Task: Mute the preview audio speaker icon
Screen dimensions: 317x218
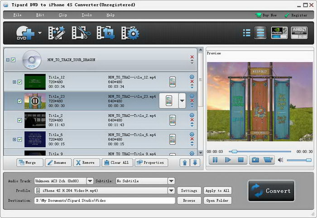Action: (x=281, y=160)
